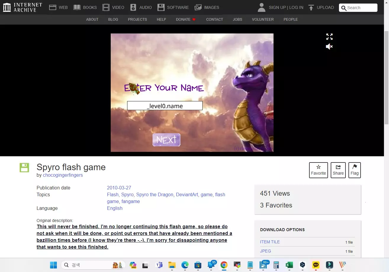Screen dimensions: 389x272
Task: Open File Explorer from the taskbar
Action: 172,265
